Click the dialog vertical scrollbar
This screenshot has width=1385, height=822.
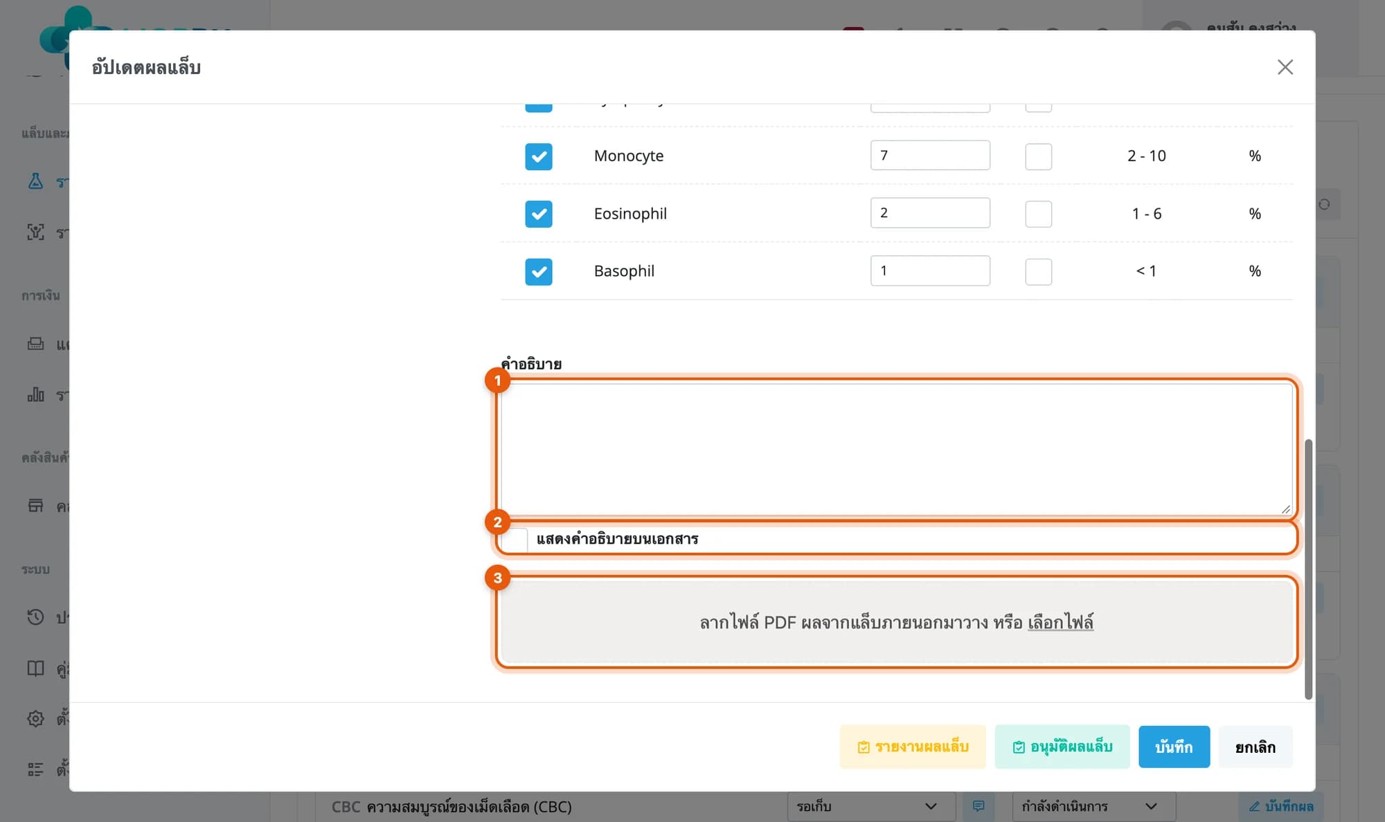coord(1308,569)
